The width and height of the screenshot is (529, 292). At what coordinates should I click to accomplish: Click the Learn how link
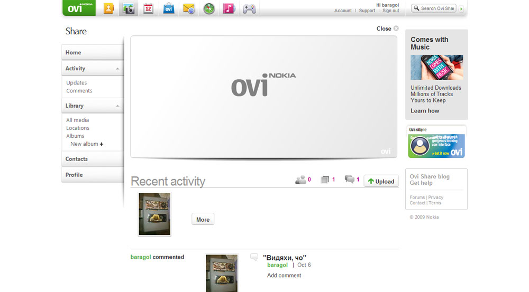pyautogui.click(x=425, y=111)
